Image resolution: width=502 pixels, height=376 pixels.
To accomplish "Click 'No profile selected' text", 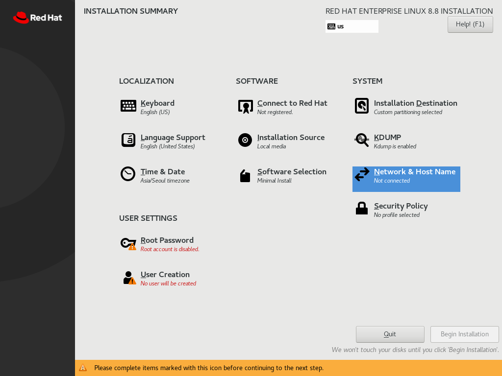I will 397,215.
